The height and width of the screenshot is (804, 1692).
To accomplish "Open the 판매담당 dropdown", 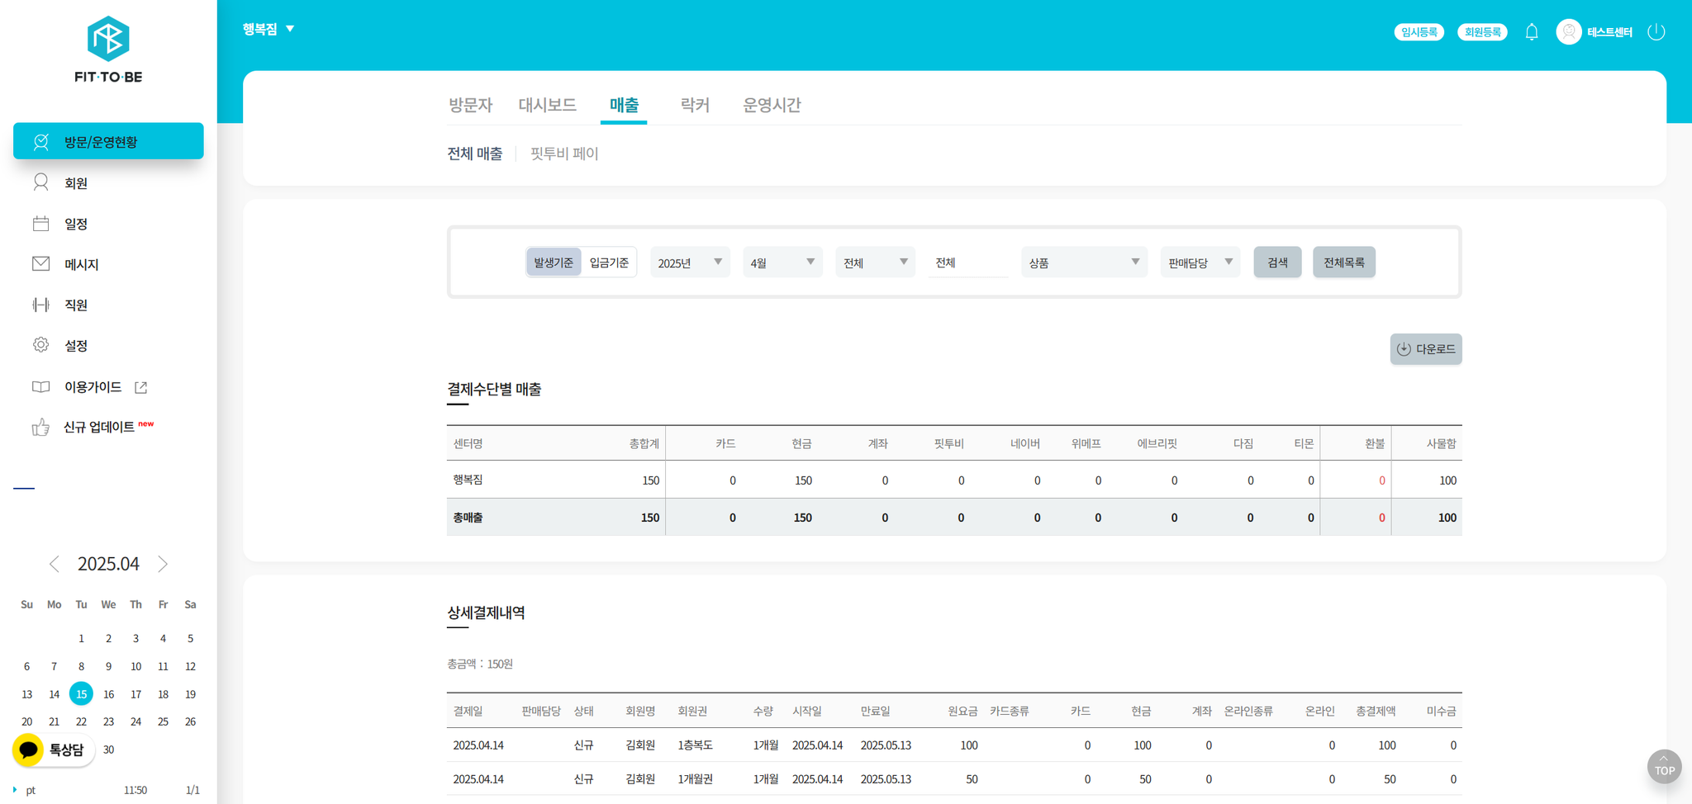I will 1200,262.
